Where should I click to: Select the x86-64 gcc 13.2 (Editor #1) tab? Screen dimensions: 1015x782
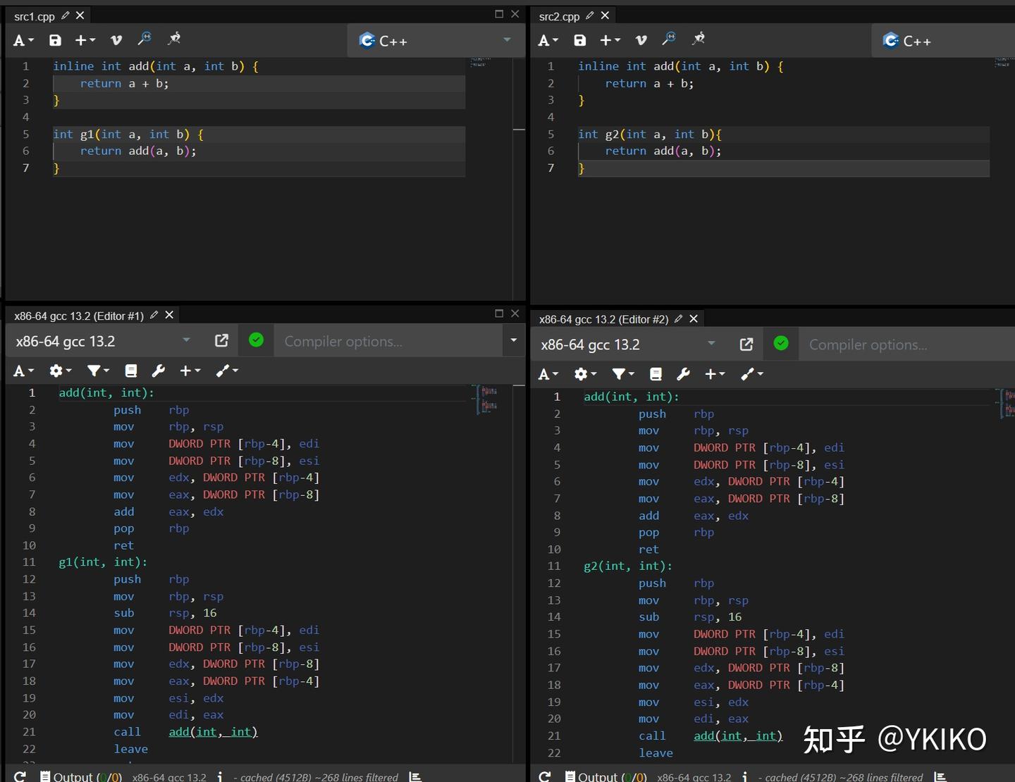click(79, 316)
